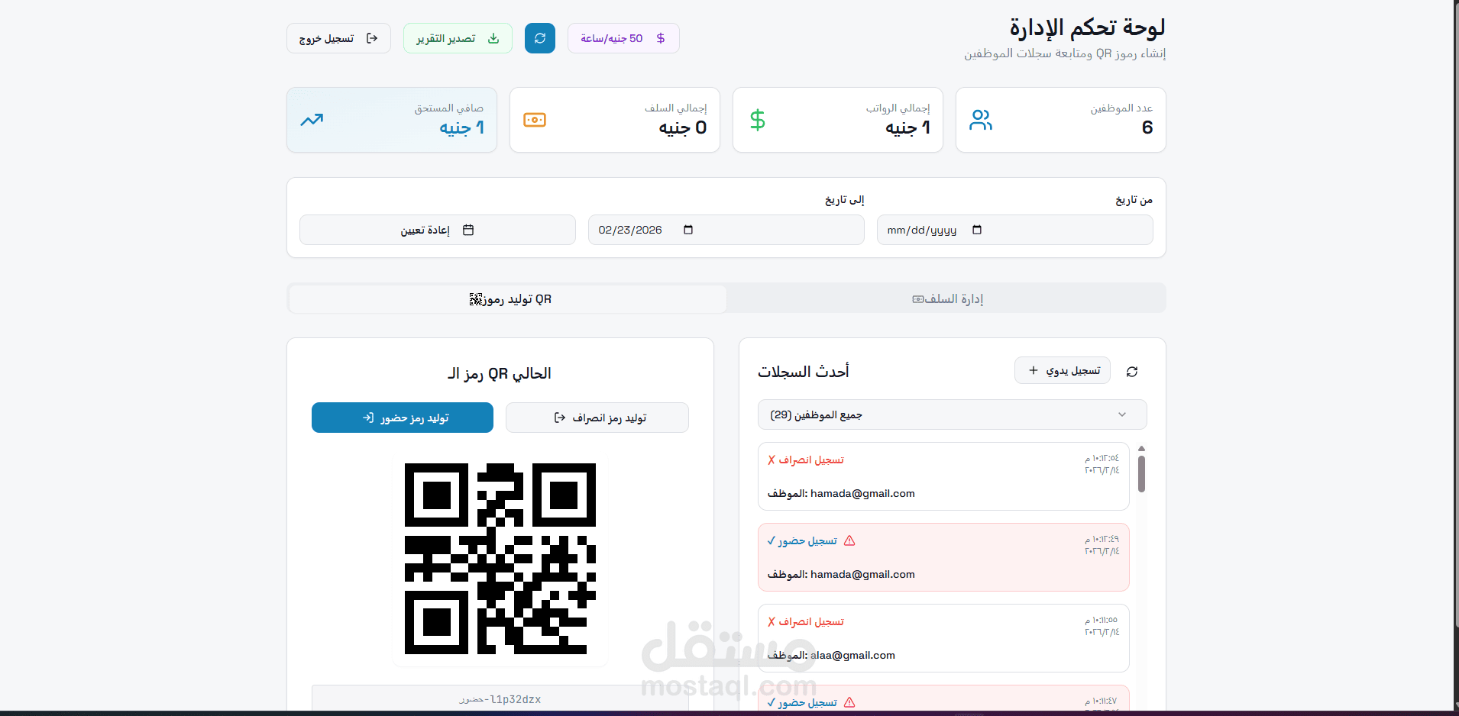Click the employees icon in عدد الموظفين card
Image resolution: width=1459 pixels, height=716 pixels.
point(981,120)
